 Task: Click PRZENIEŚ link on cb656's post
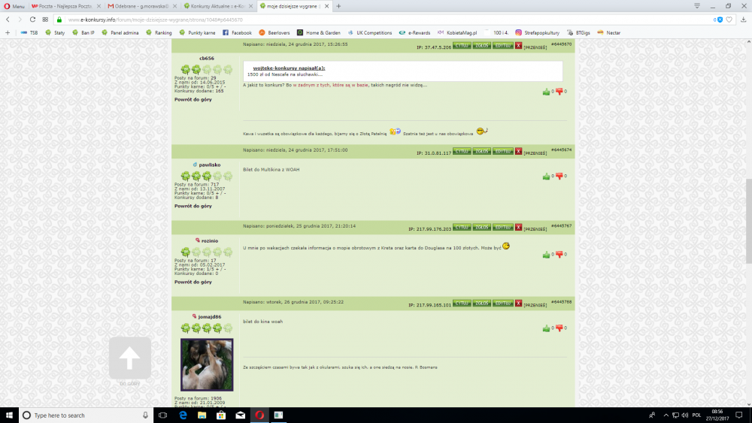point(535,47)
